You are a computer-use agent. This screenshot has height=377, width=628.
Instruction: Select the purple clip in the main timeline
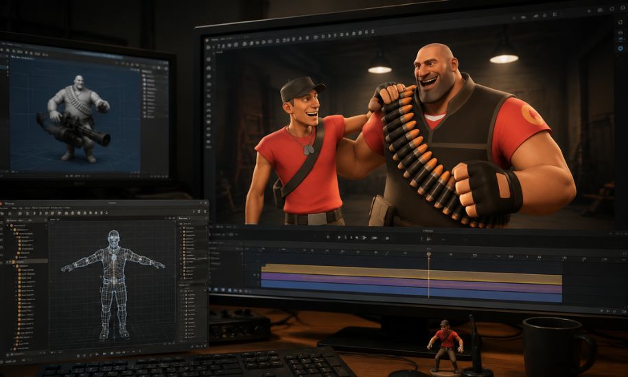click(x=411, y=283)
